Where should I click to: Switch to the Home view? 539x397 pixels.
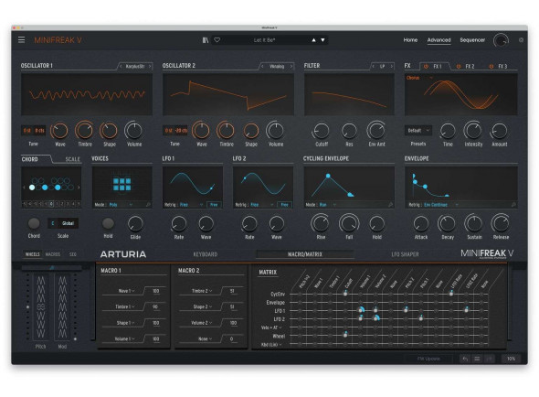tap(410, 40)
